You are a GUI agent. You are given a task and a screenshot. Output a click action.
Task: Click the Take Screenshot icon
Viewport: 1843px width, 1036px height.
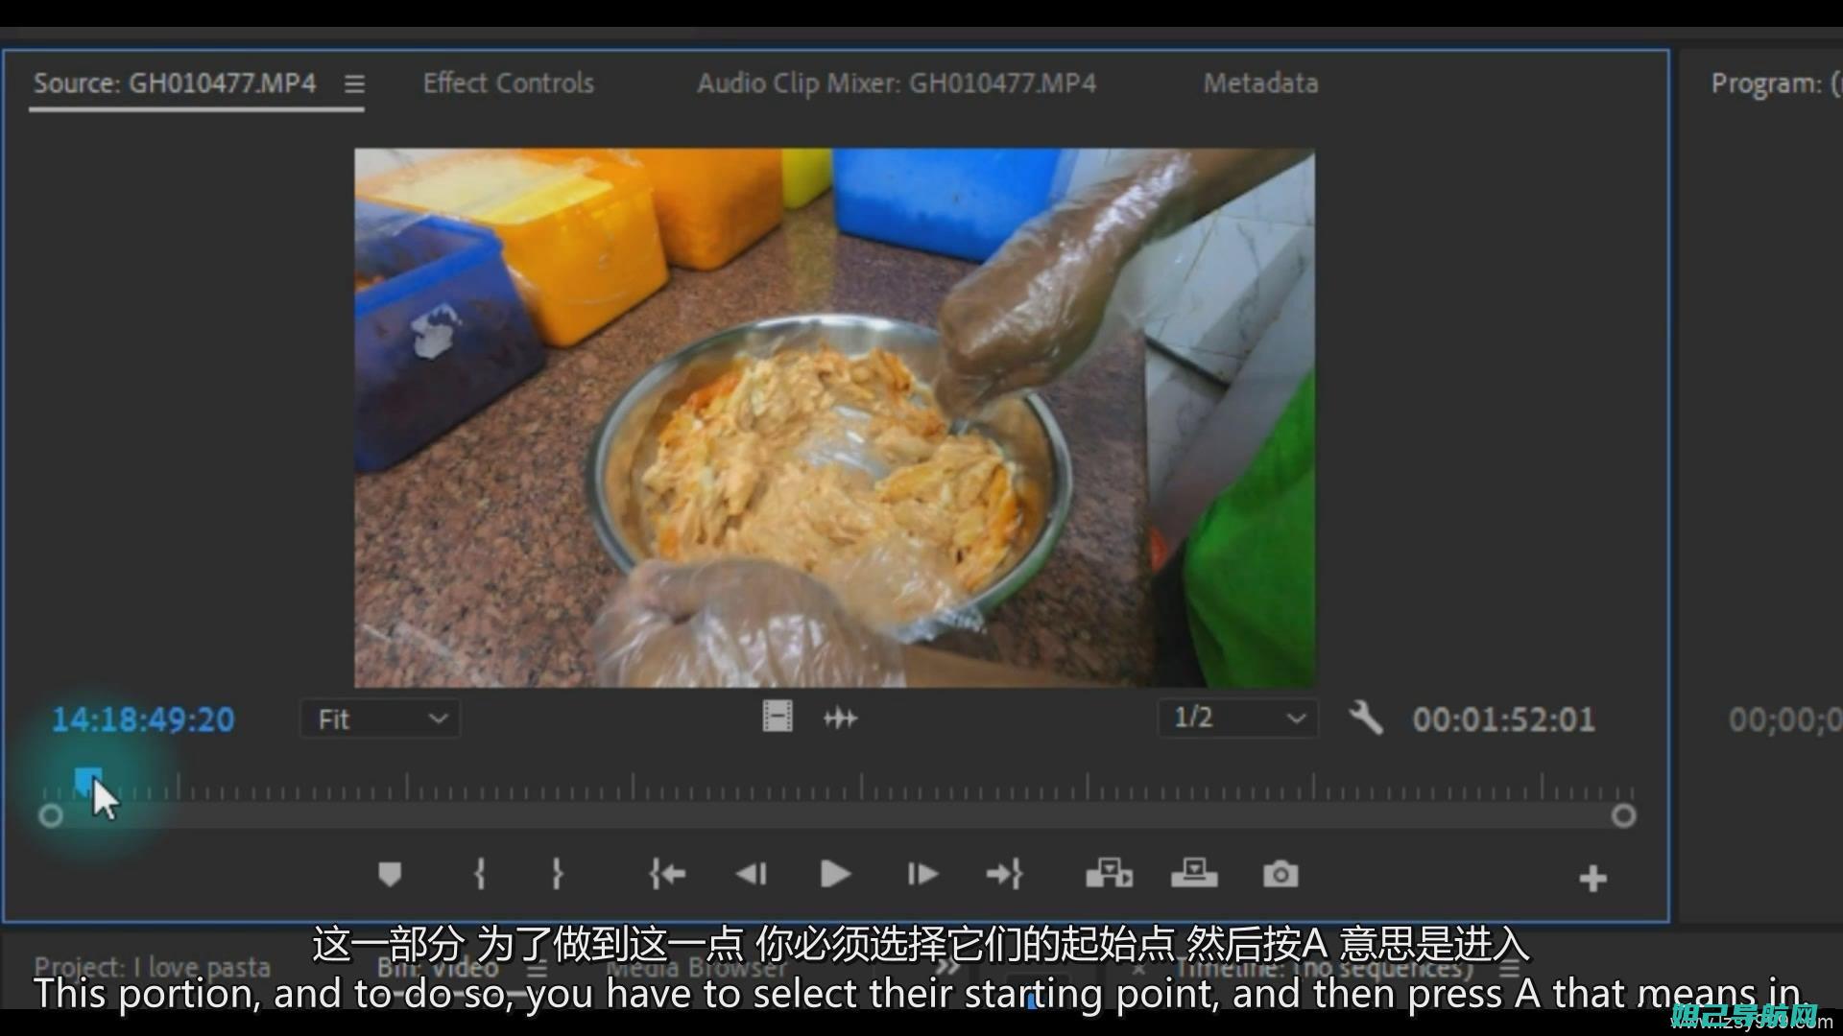coord(1280,874)
